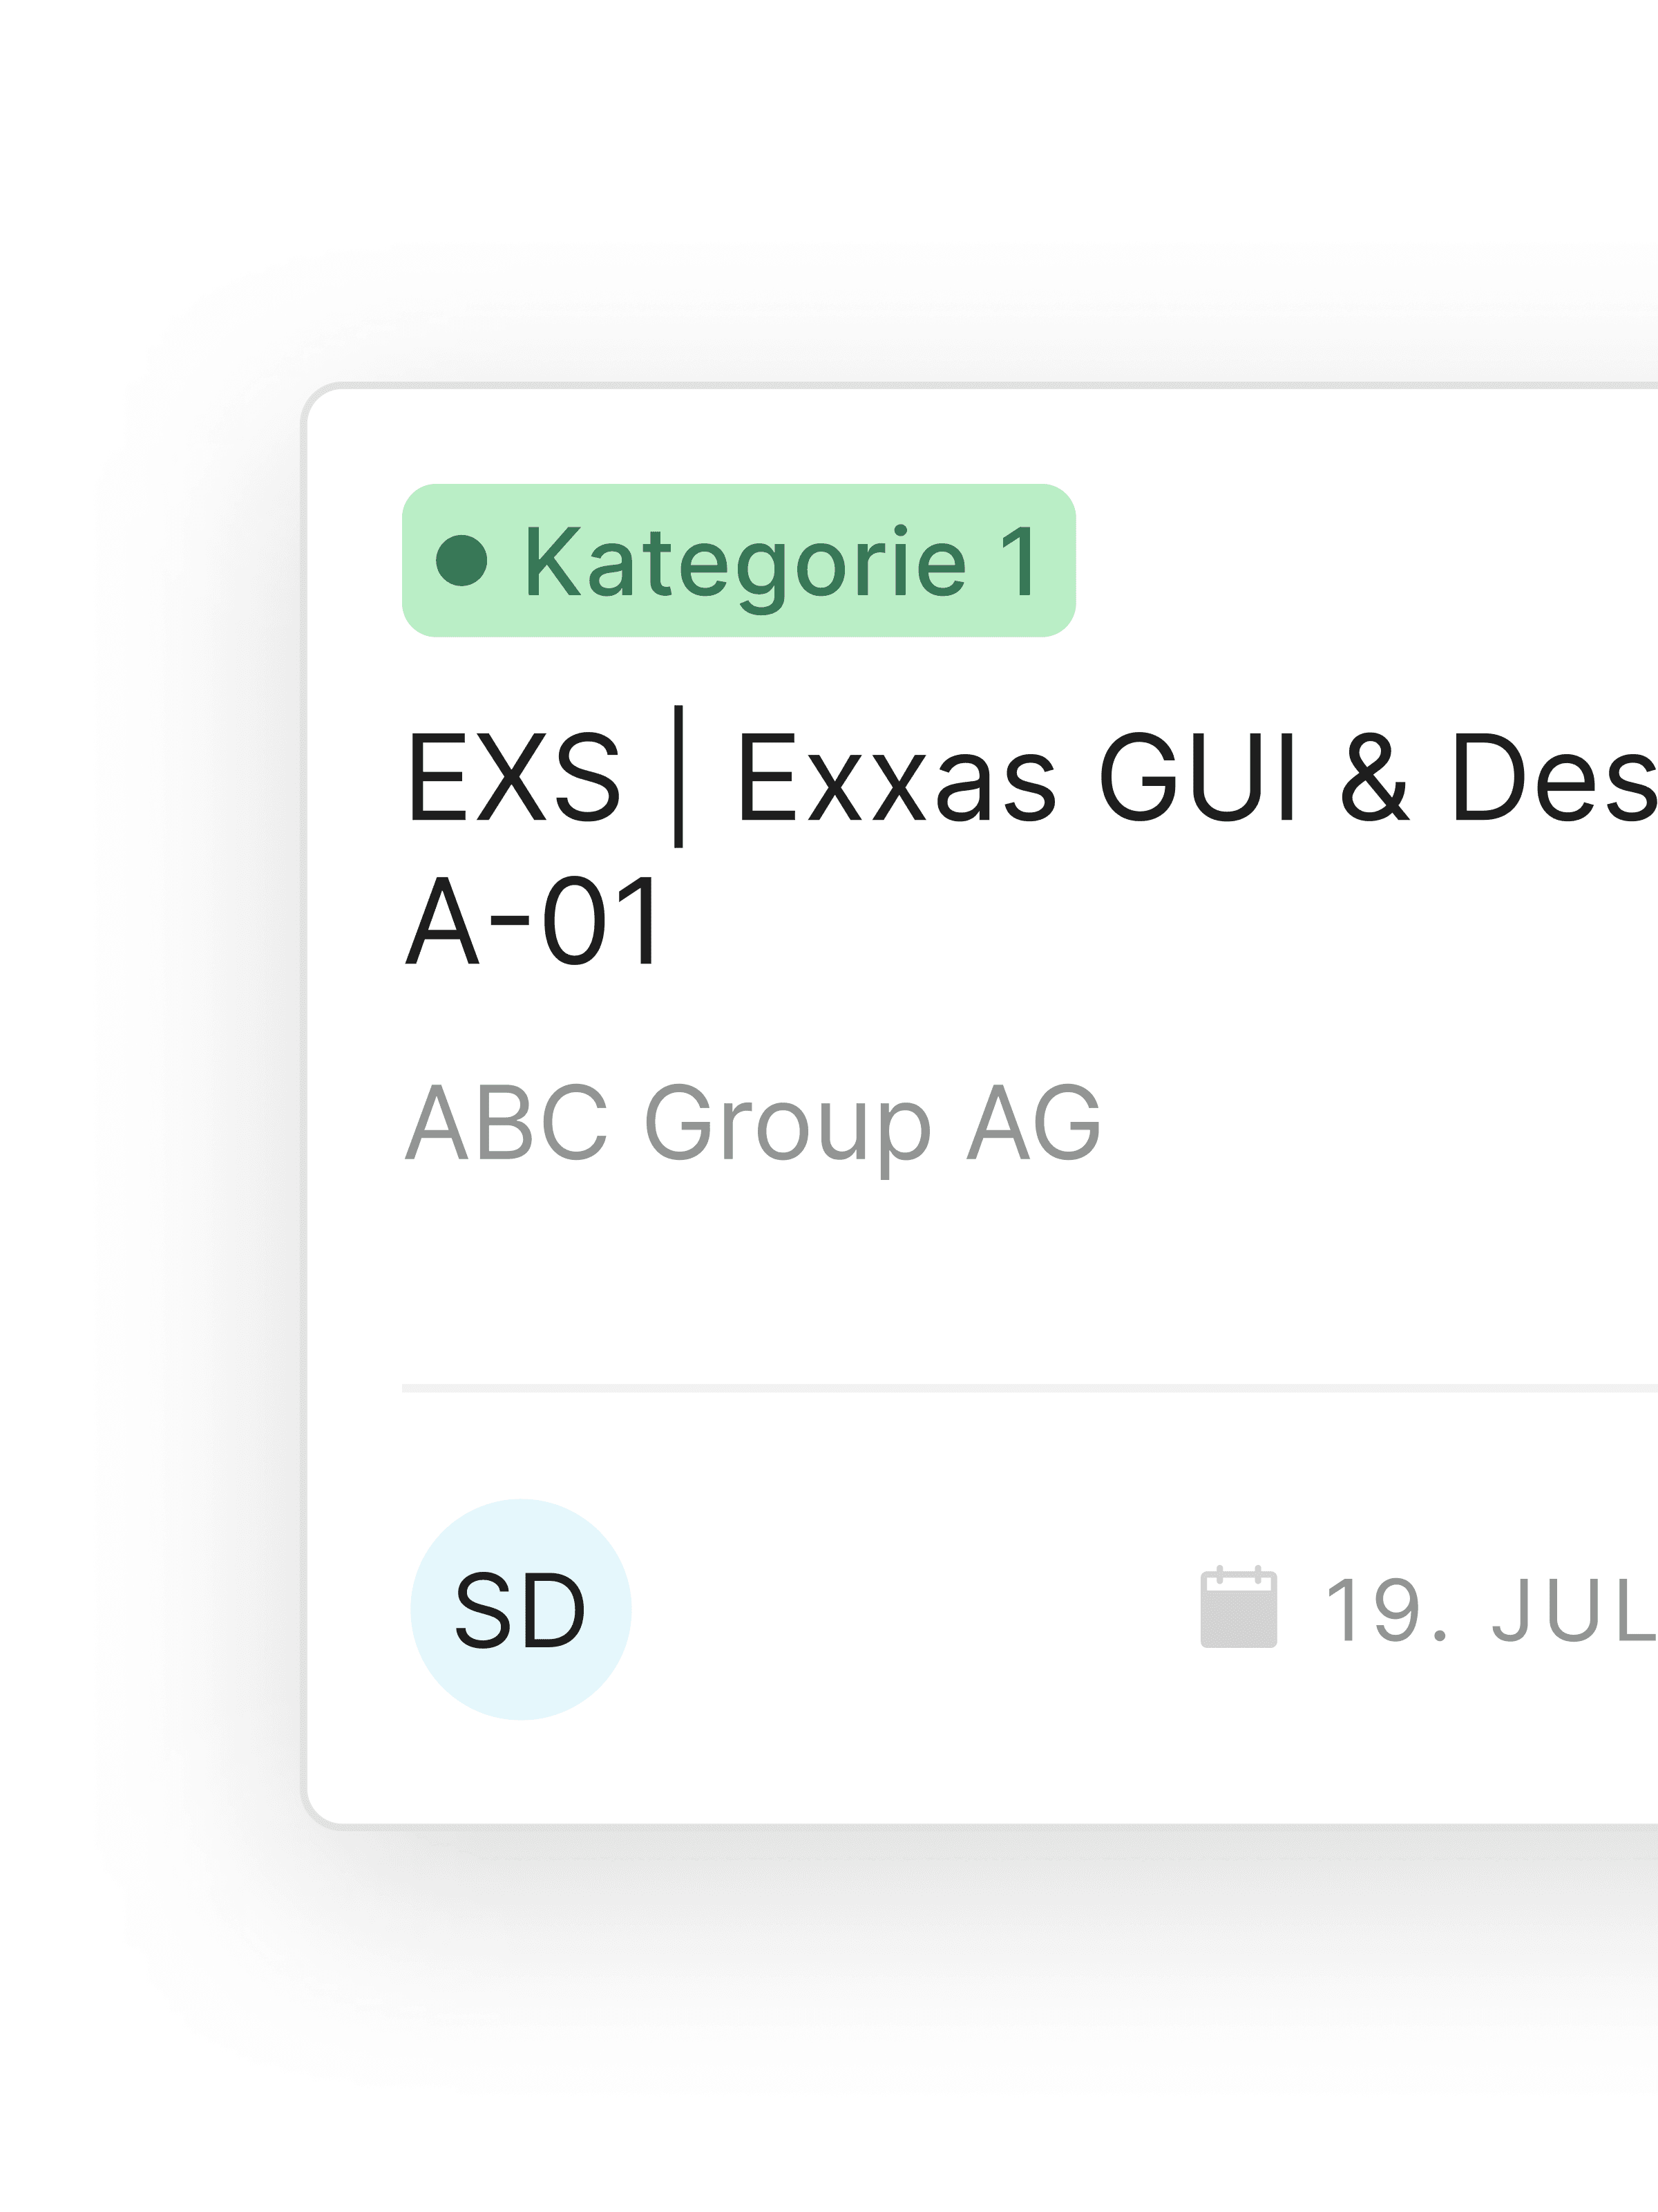The height and width of the screenshot is (2212, 1658).
Task: Click the 19. JUL due date text
Action: coord(1489,1609)
